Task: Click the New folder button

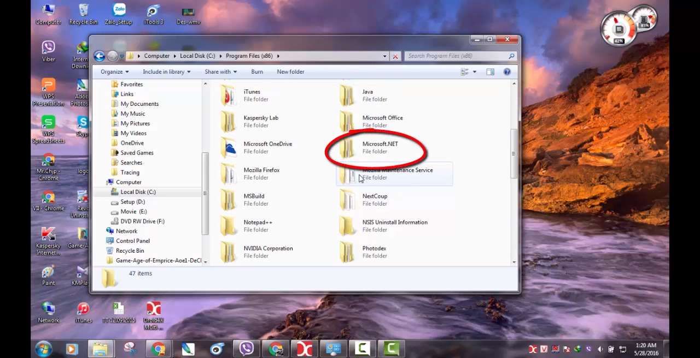Action: click(290, 72)
